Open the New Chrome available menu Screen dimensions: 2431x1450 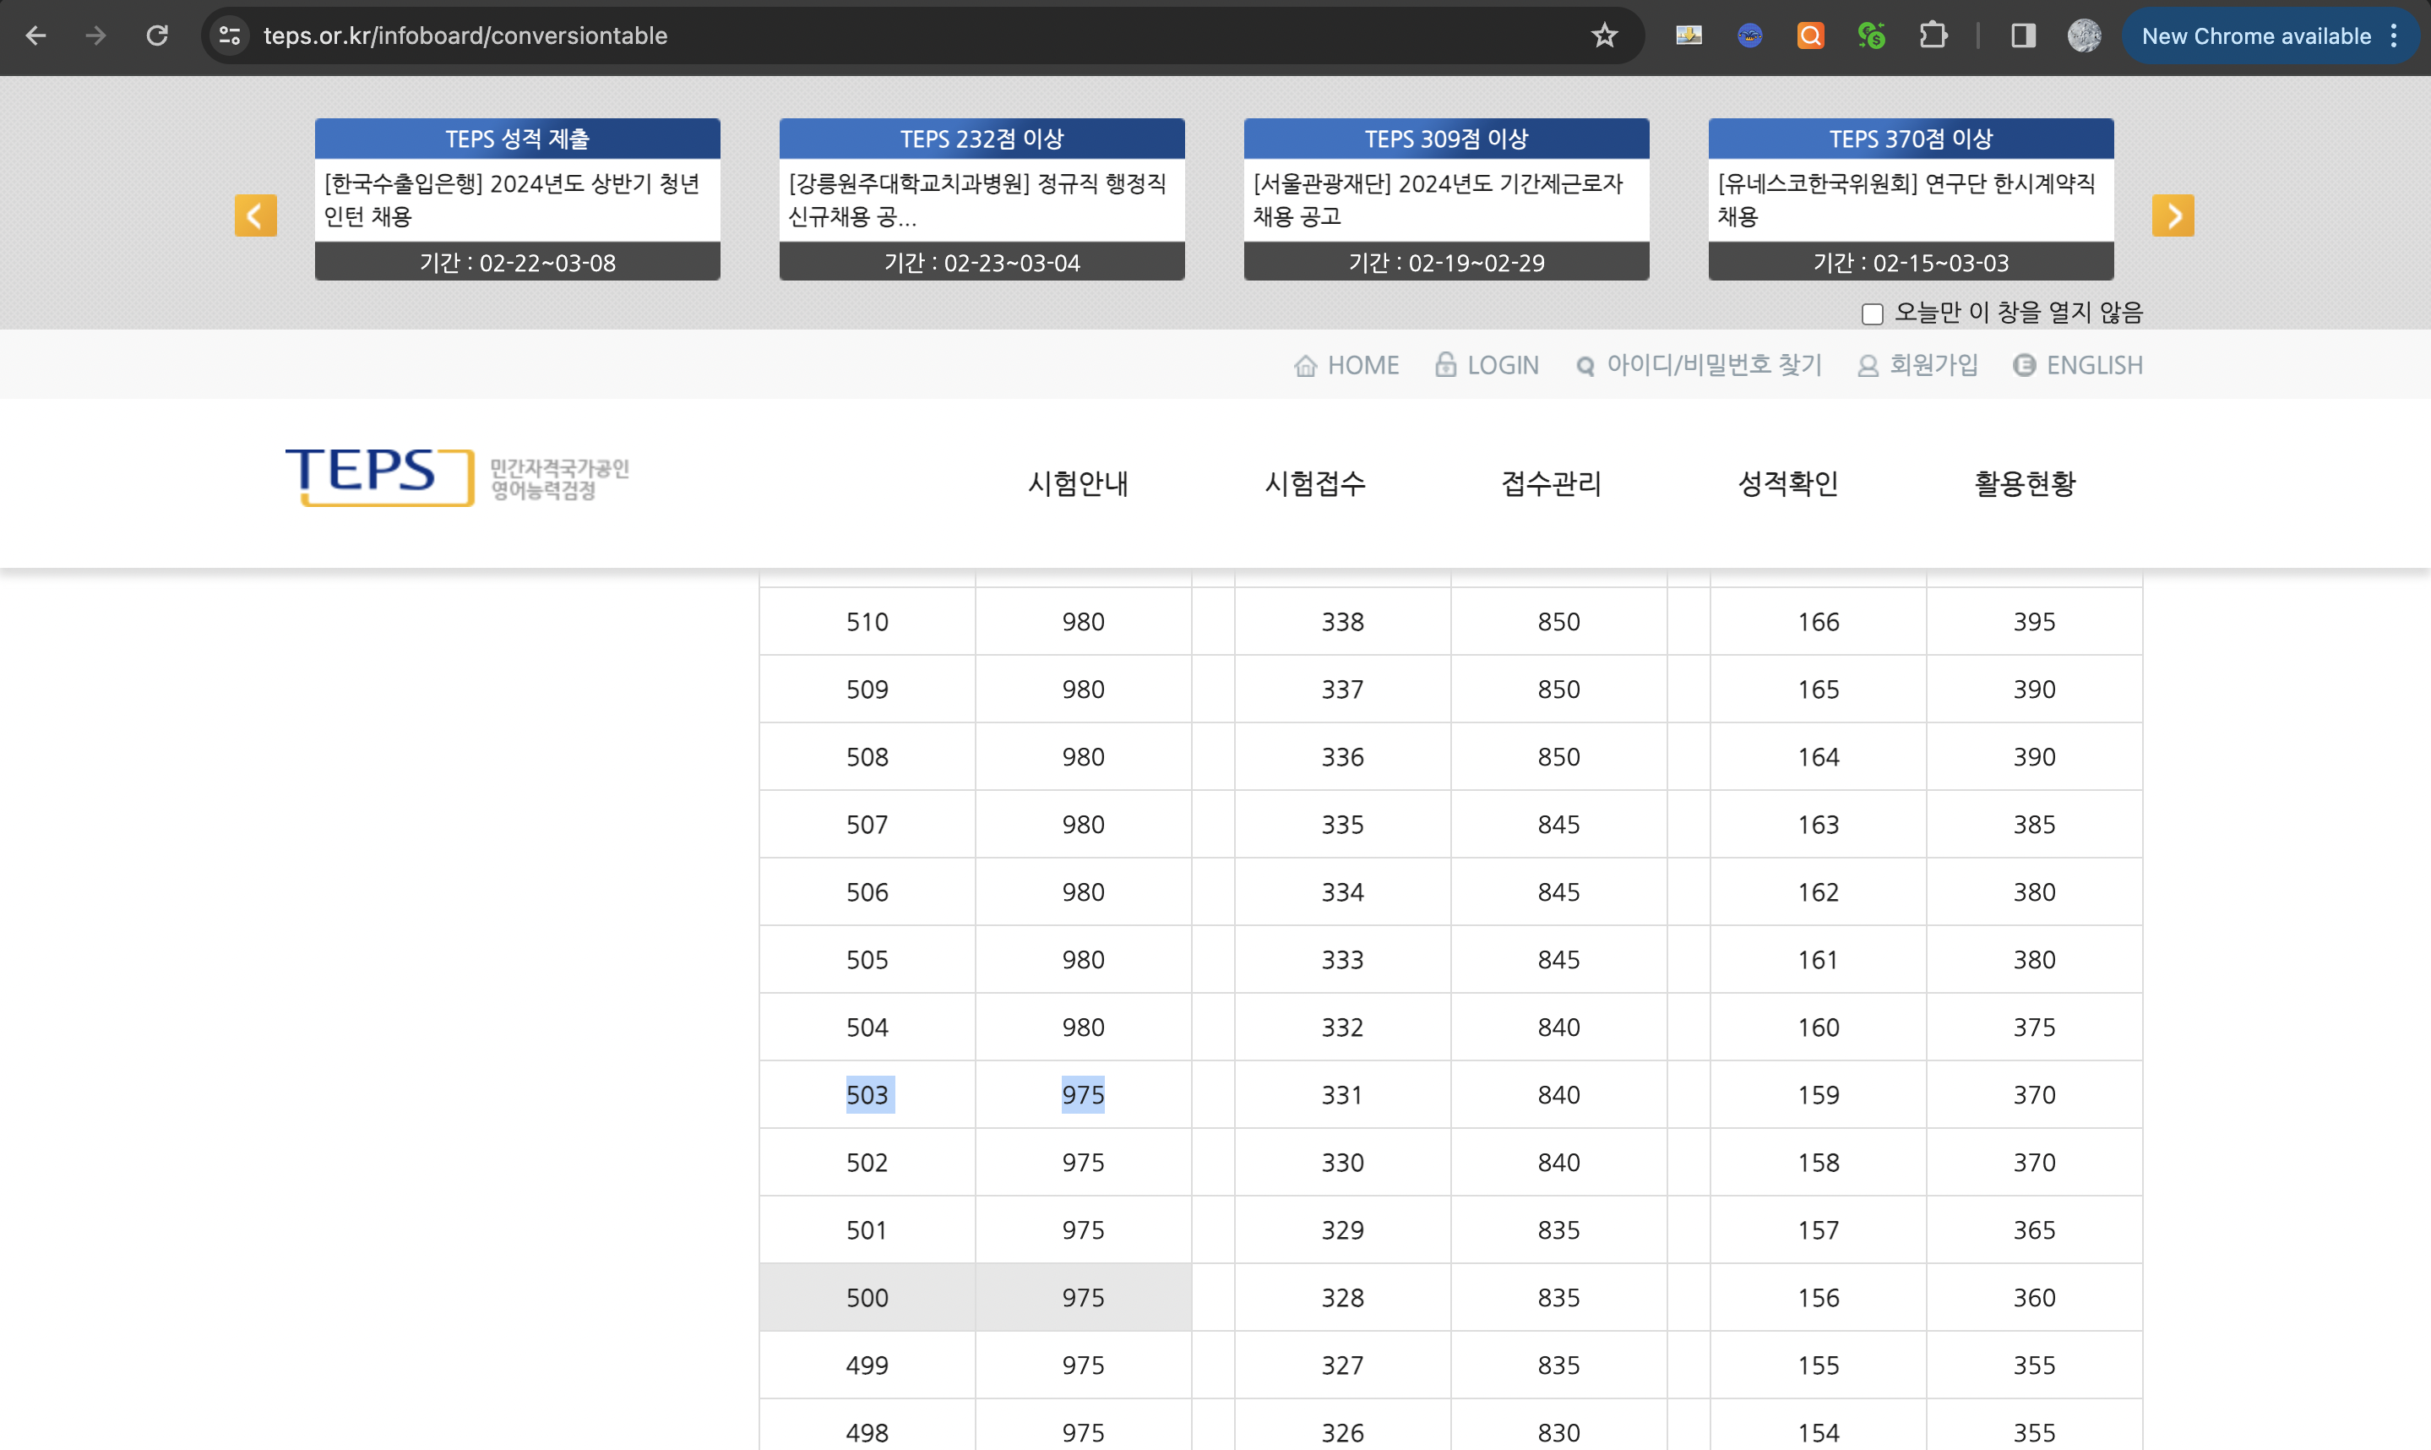[x=2269, y=36]
